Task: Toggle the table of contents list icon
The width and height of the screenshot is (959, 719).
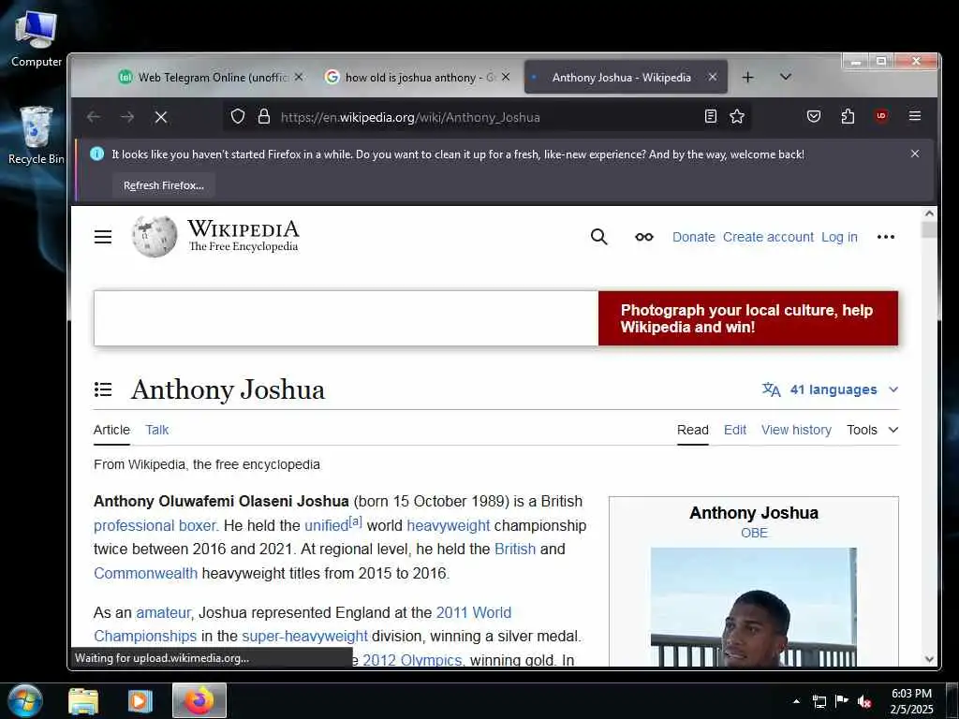Action: (x=103, y=389)
